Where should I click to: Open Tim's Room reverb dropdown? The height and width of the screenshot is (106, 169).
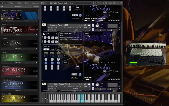click(x=77, y=78)
